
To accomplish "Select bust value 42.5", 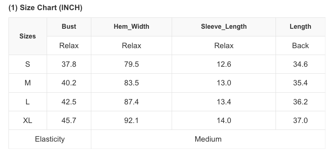I will (69, 102).
